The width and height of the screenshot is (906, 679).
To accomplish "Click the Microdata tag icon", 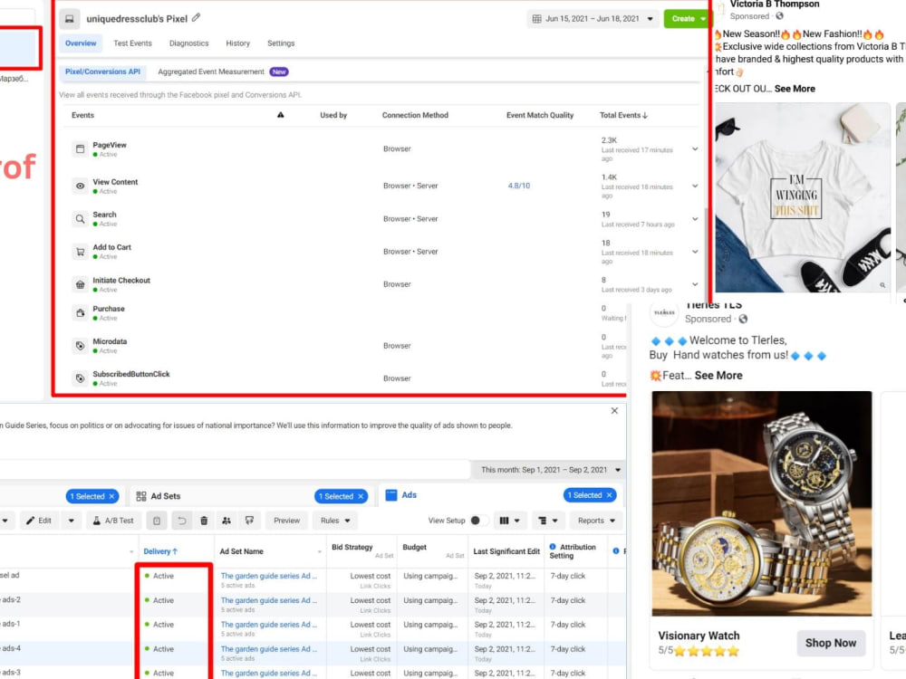I will click(81, 346).
